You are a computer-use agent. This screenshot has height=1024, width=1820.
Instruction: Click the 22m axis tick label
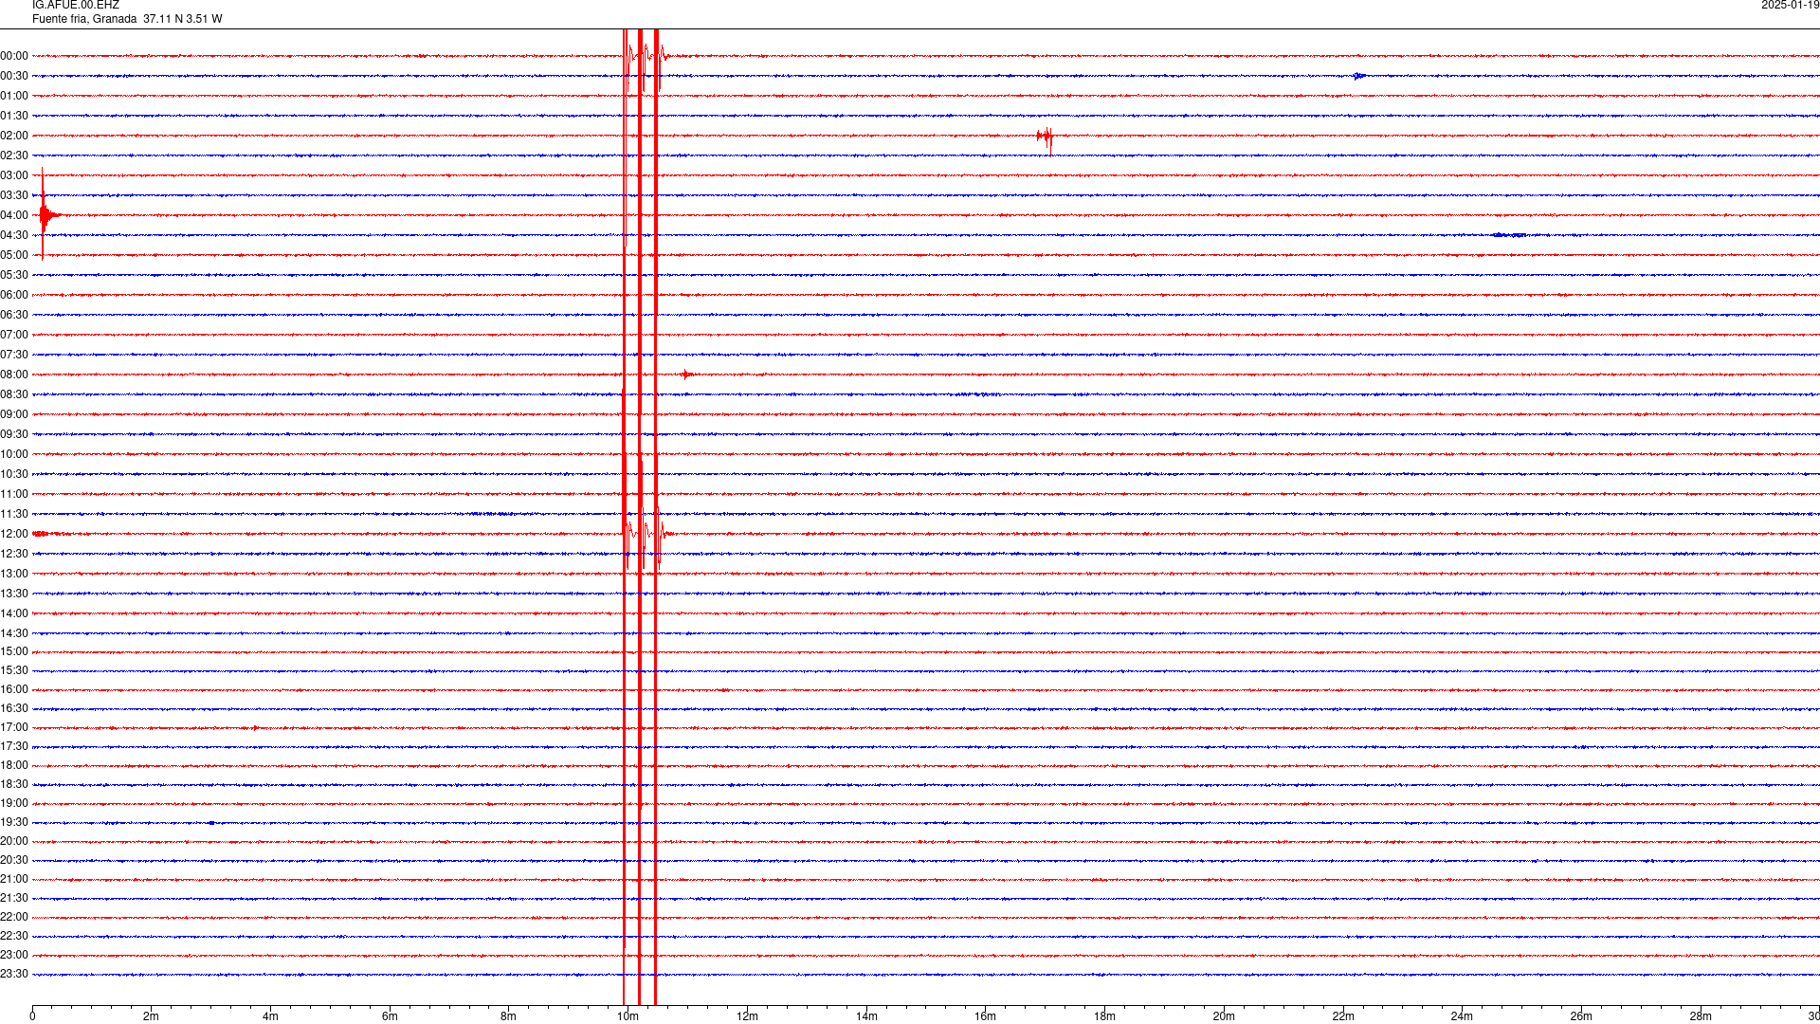click(1343, 1016)
